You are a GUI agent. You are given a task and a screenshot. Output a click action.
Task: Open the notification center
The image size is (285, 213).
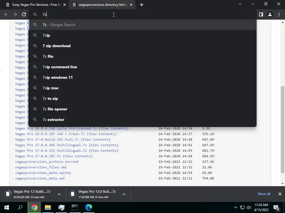[276, 207]
